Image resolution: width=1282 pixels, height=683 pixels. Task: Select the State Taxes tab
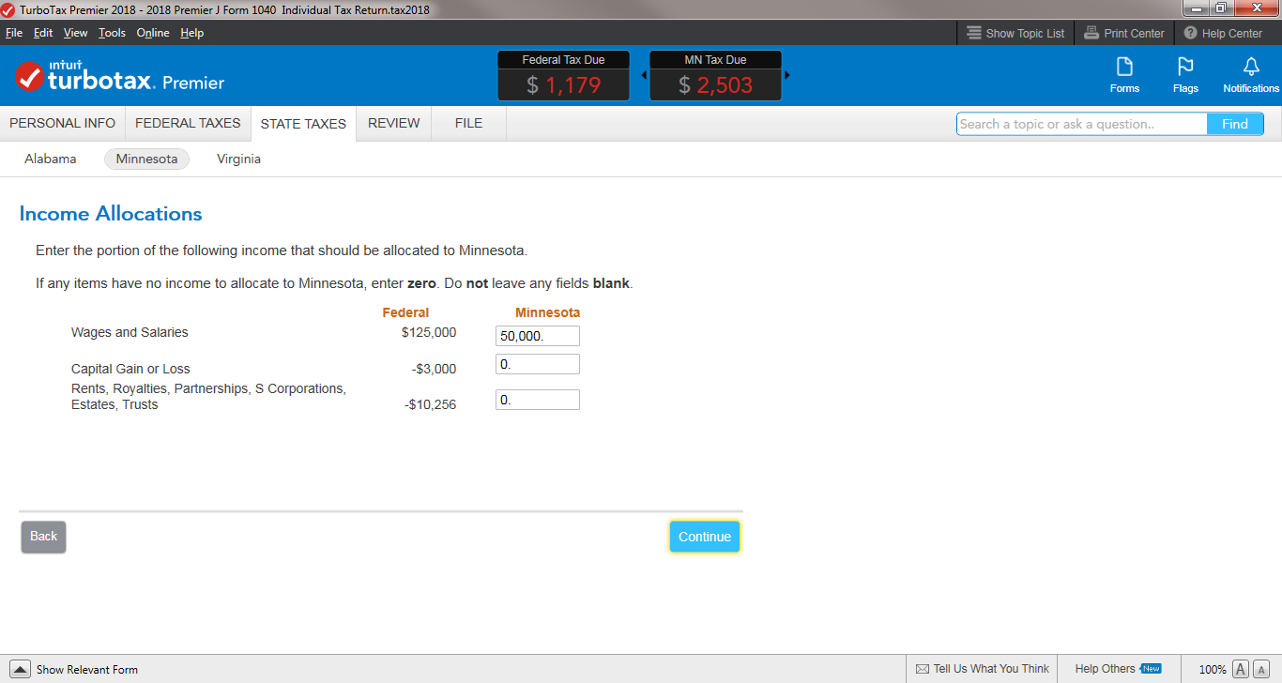coord(303,124)
